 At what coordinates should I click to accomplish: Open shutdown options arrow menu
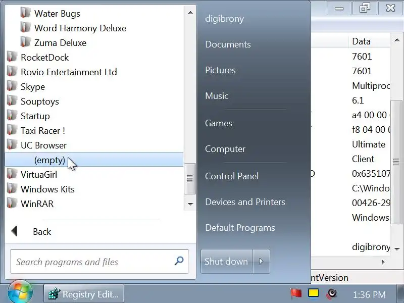pyautogui.click(x=261, y=261)
